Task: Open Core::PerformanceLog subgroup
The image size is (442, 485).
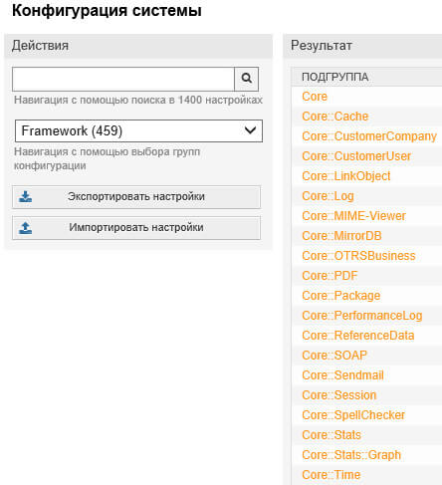Action: click(362, 316)
